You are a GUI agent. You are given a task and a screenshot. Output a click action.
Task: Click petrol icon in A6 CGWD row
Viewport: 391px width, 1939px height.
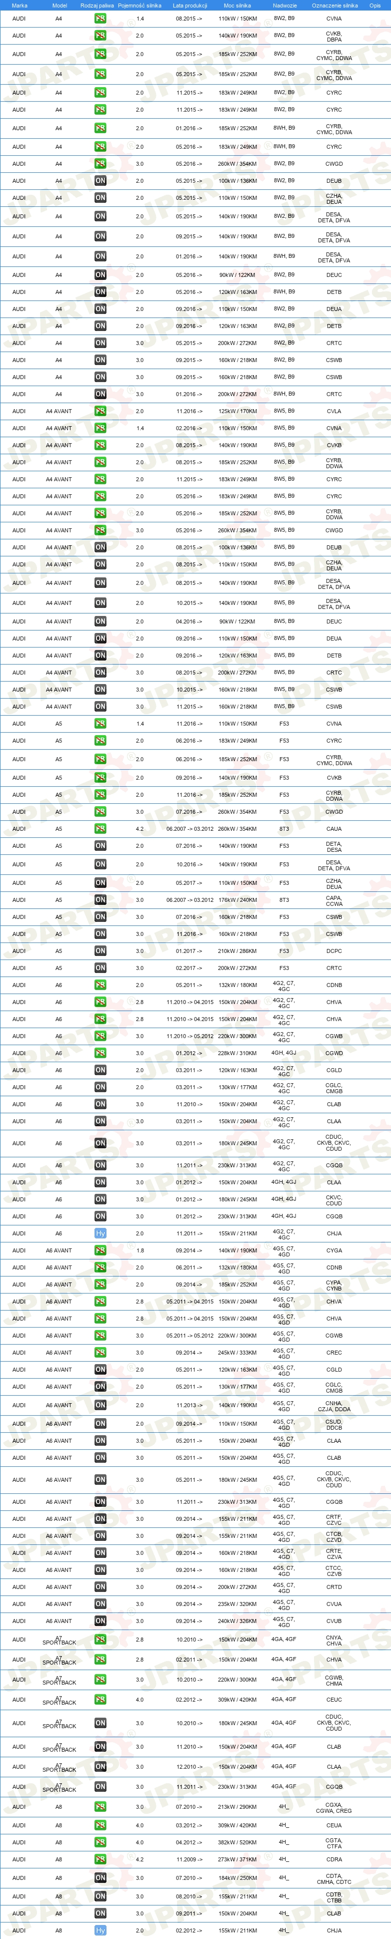[x=100, y=1053]
